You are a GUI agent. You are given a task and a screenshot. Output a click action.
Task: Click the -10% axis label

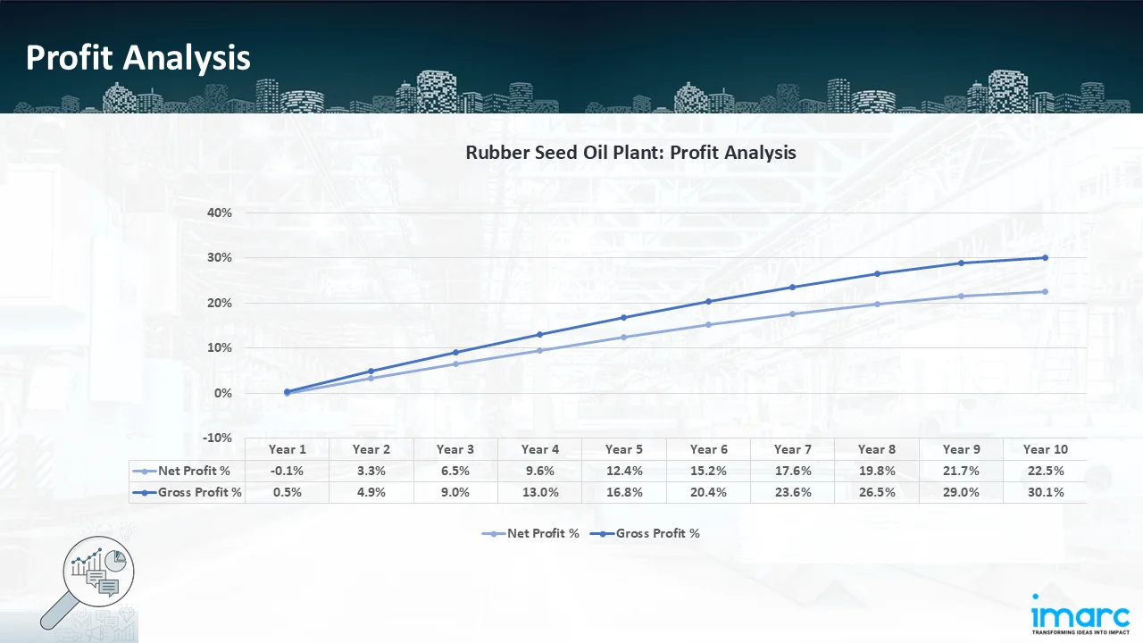(x=217, y=438)
